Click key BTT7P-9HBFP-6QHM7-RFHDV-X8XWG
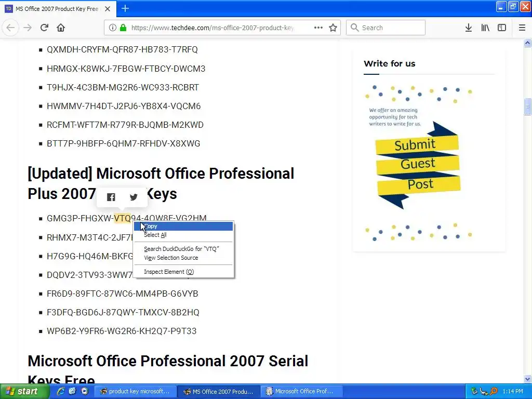The height and width of the screenshot is (399, 532). click(x=124, y=143)
